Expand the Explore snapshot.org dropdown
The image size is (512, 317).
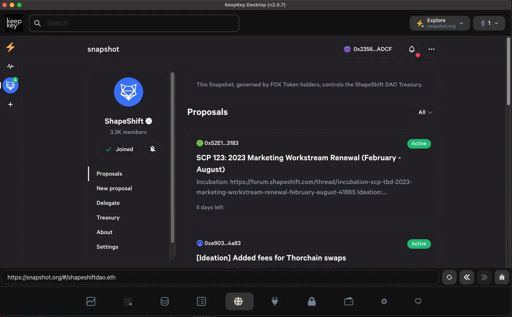pyautogui.click(x=440, y=23)
